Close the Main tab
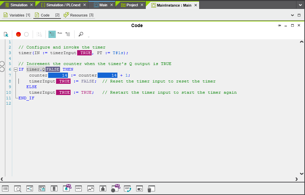 click(x=112, y=5)
